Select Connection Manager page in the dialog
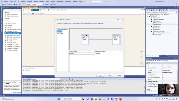The width and height of the screenshot is (179, 101). tap(62, 29)
